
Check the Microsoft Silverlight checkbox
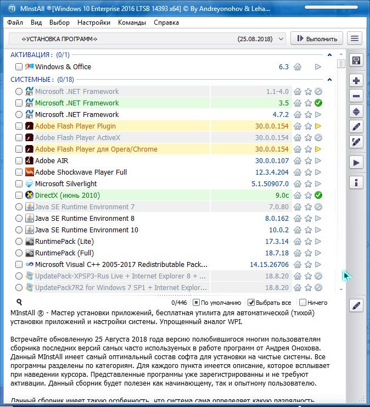point(19,184)
